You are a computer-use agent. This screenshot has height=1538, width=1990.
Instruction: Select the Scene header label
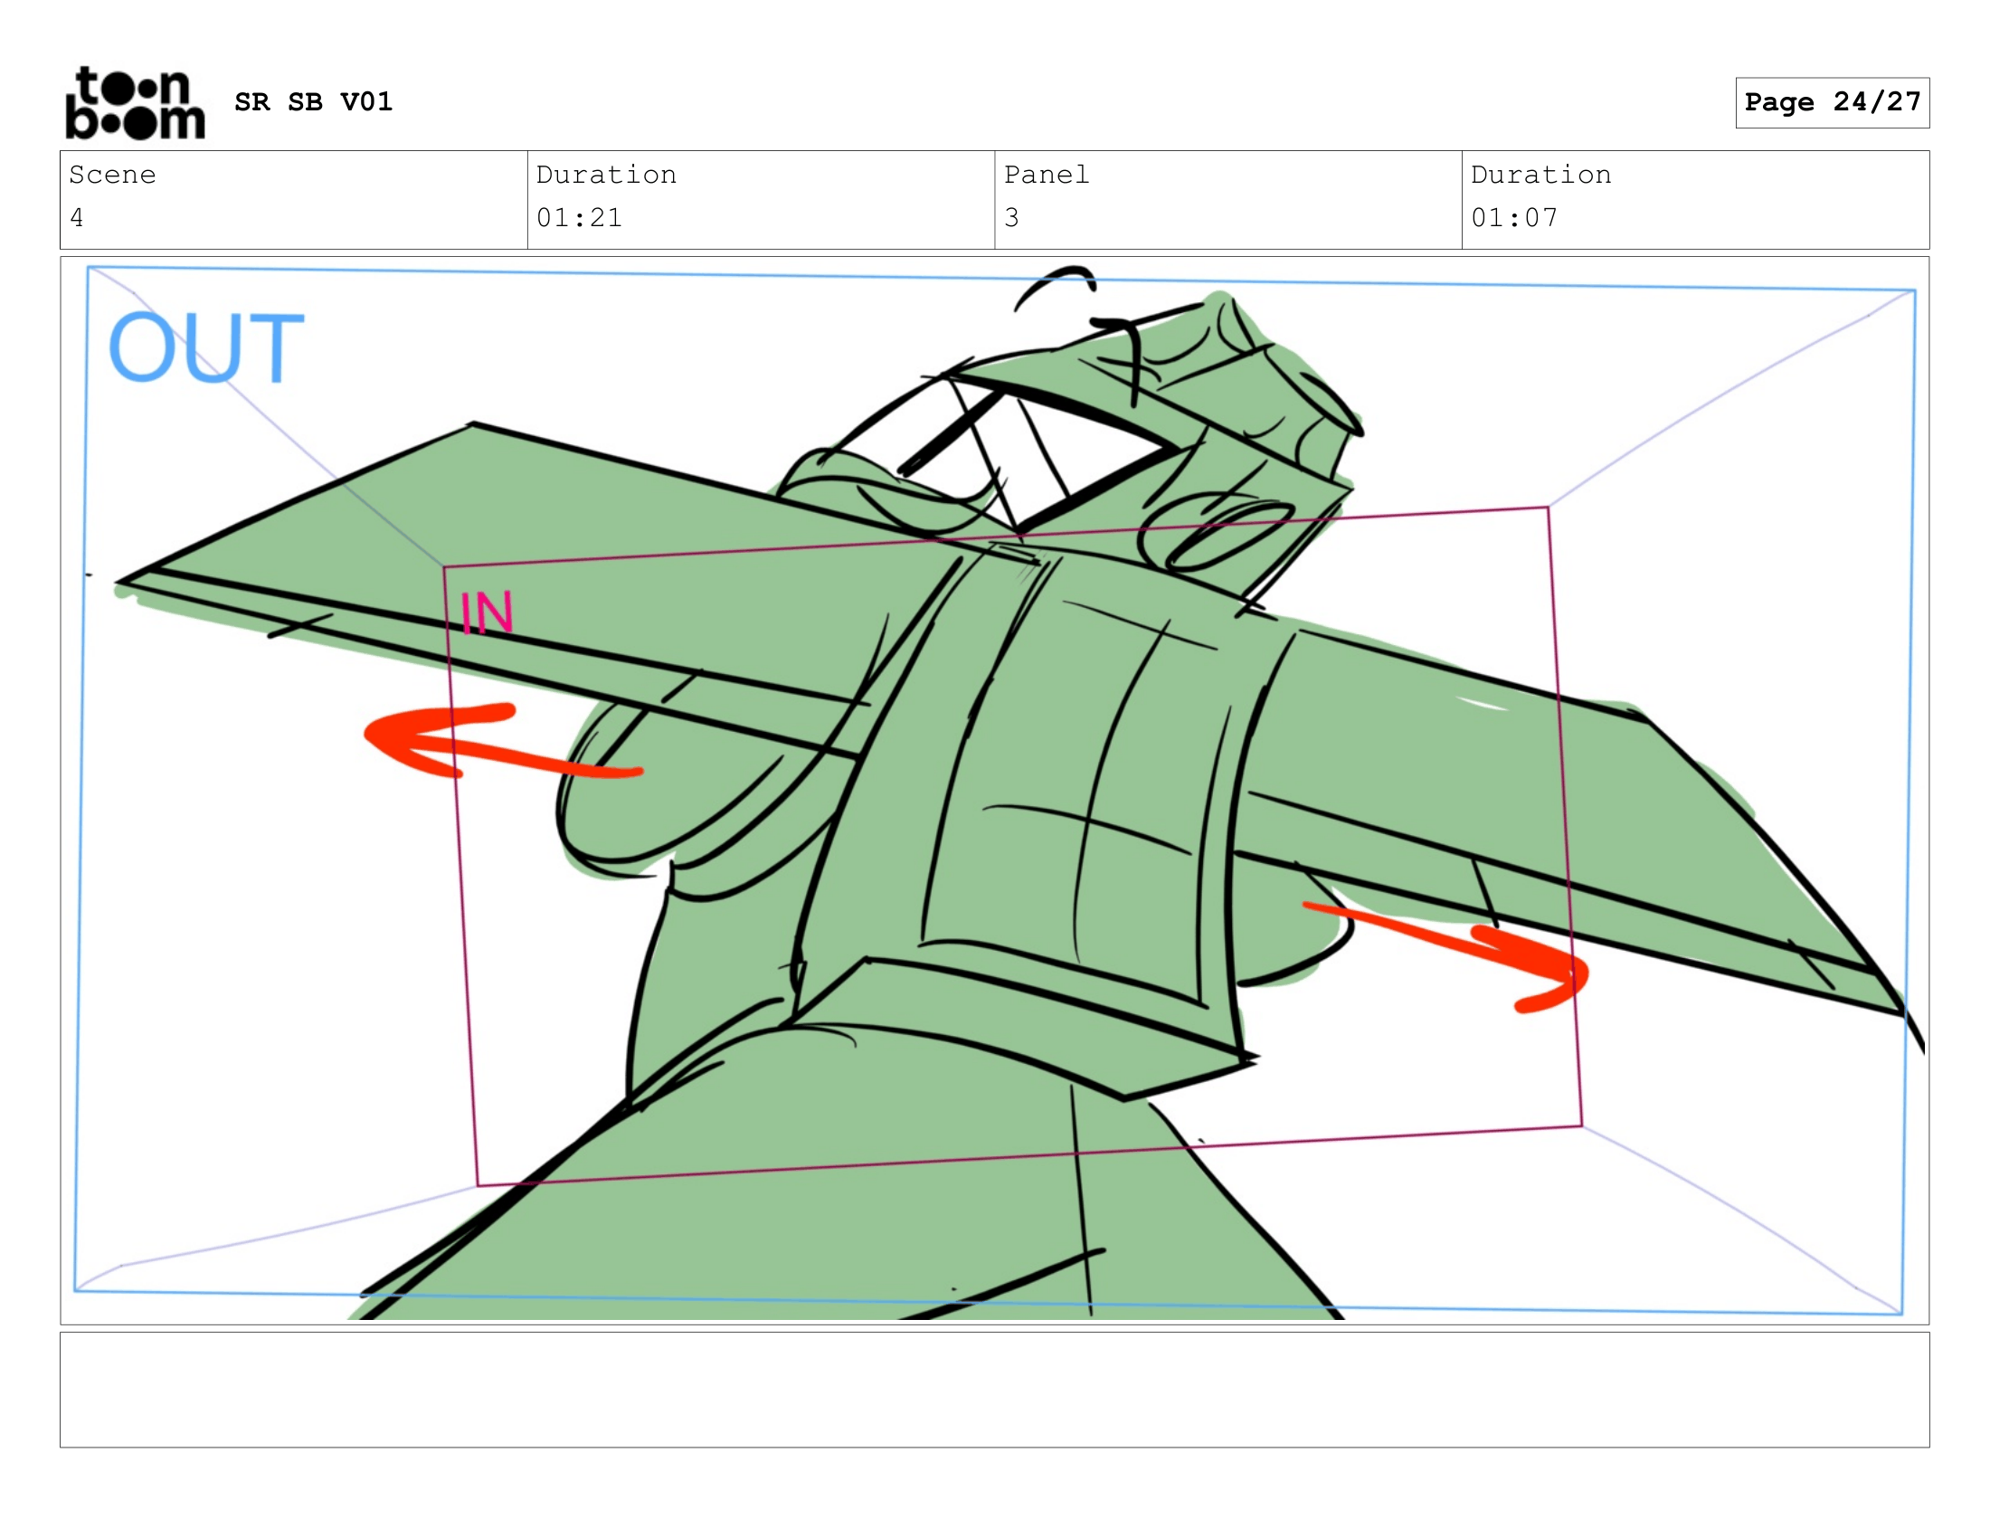coord(112,175)
